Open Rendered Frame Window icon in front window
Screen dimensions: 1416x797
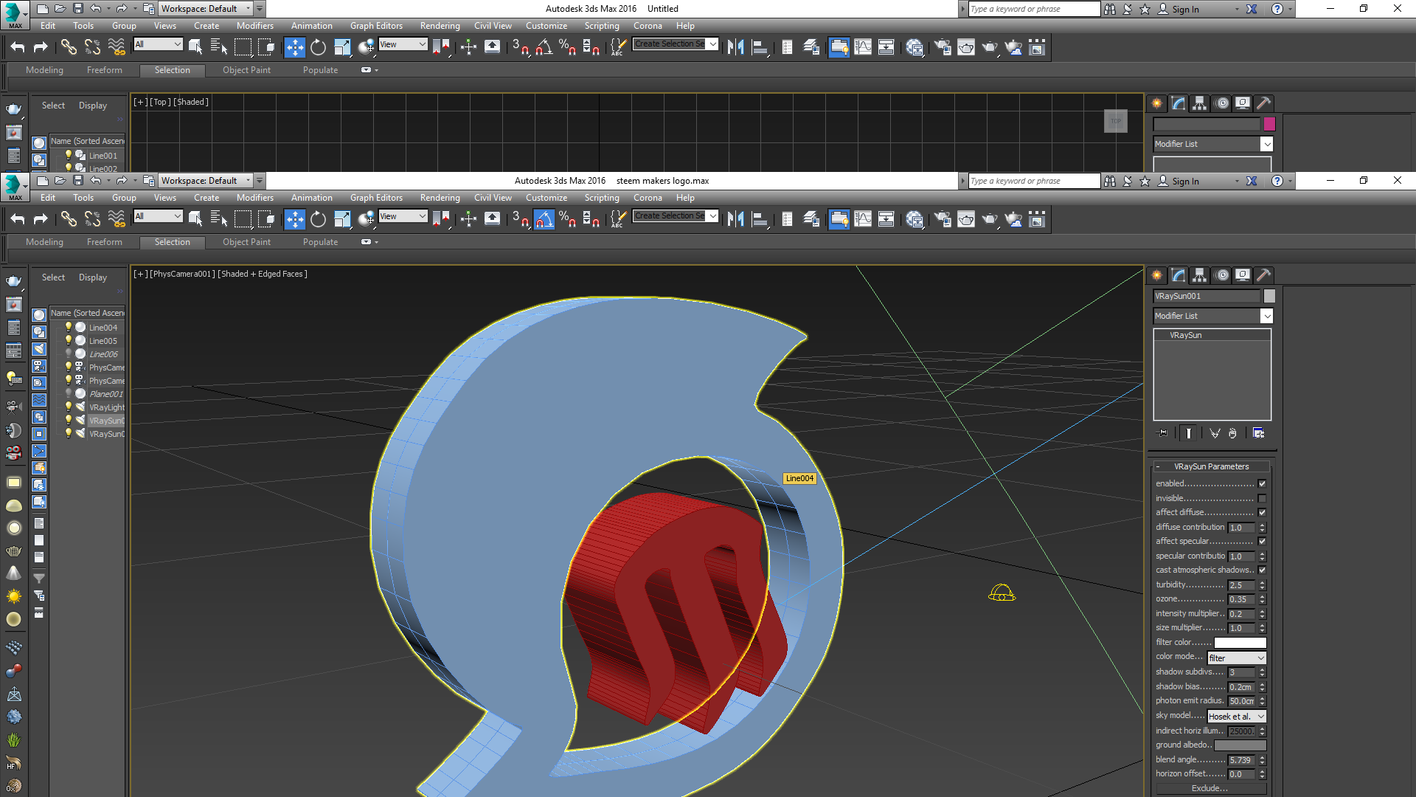[965, 219]
